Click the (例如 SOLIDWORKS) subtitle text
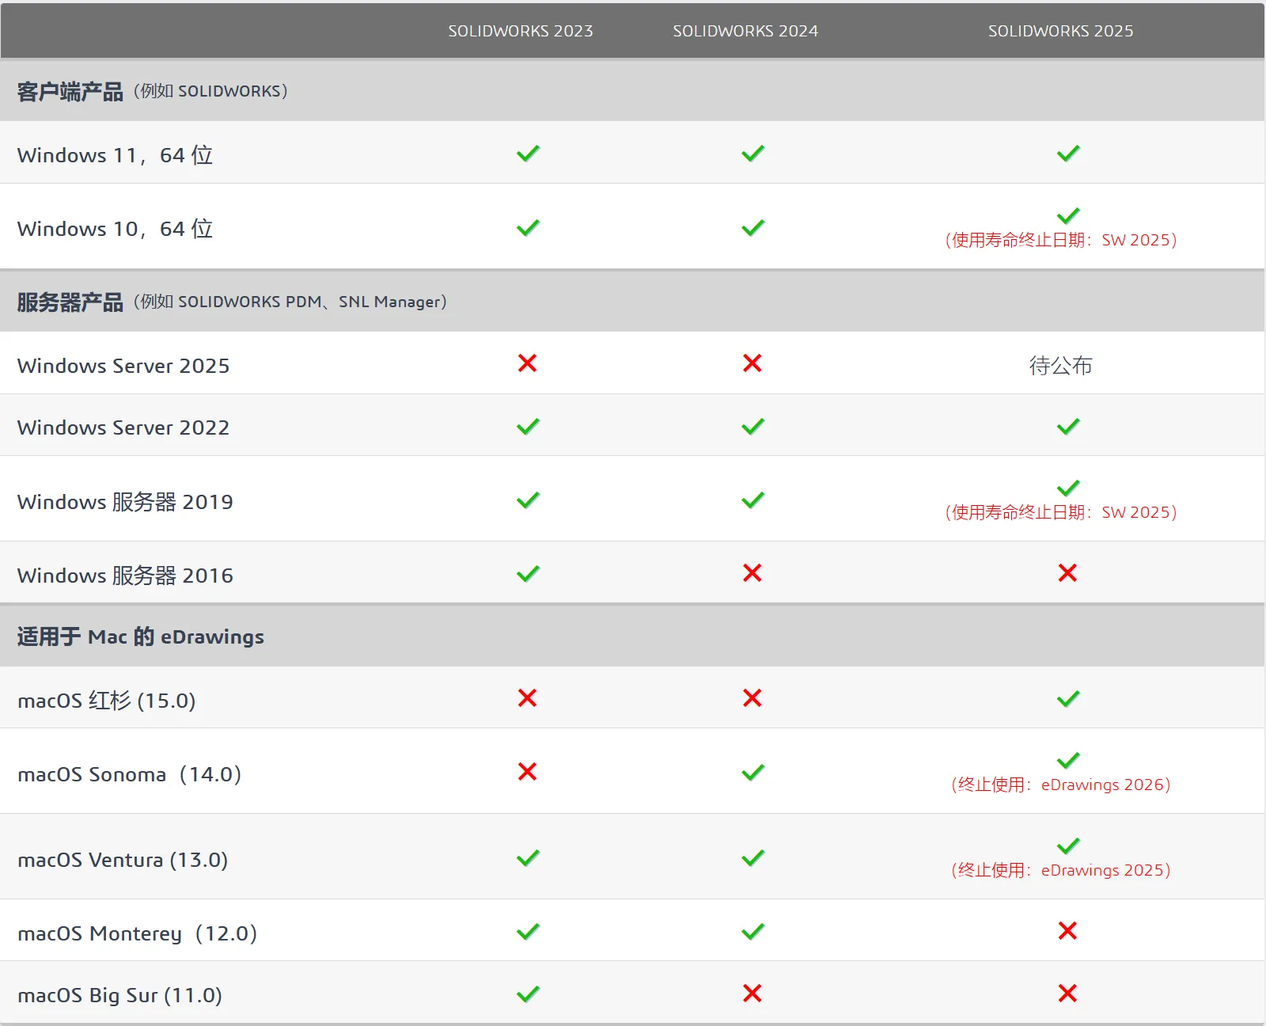 (x=210, y=92)
